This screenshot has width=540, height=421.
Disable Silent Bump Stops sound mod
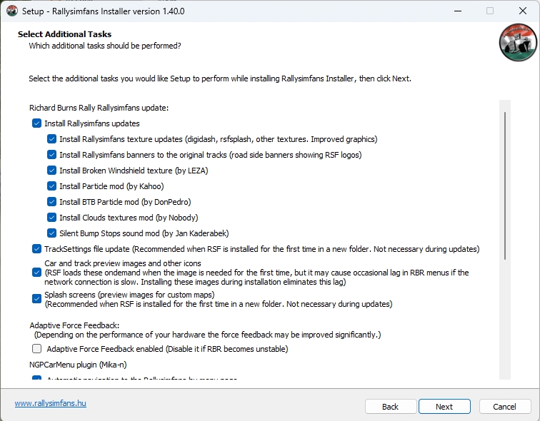click(52, 233)
